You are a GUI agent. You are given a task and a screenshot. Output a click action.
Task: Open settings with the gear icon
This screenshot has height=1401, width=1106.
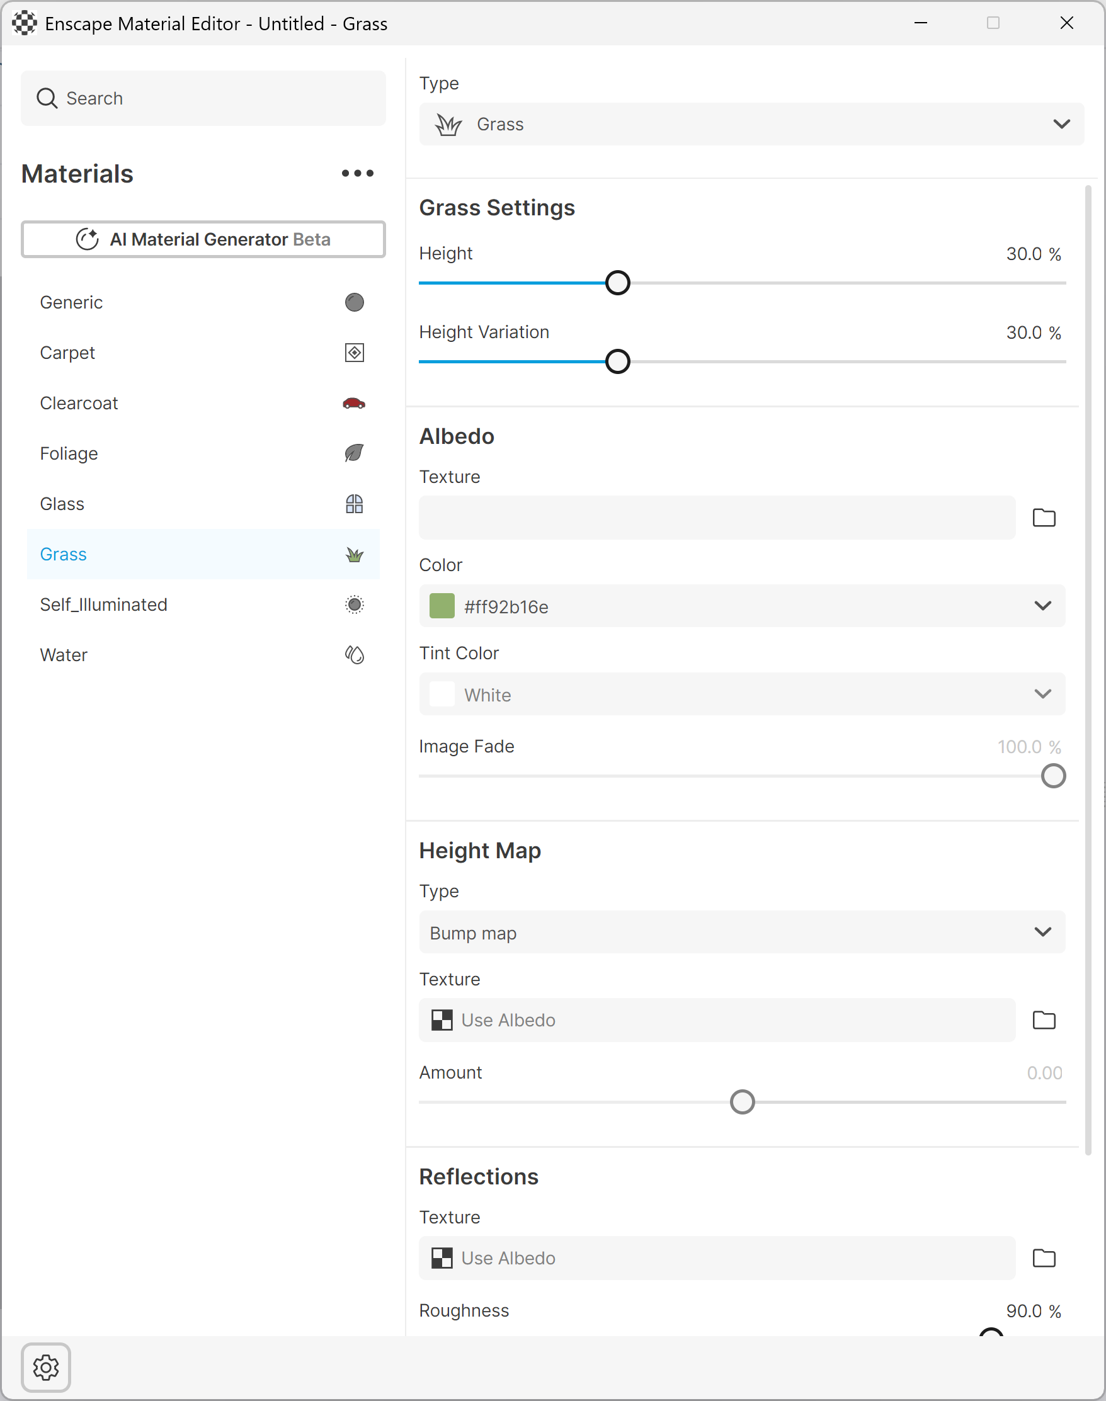pos(46,1367)
